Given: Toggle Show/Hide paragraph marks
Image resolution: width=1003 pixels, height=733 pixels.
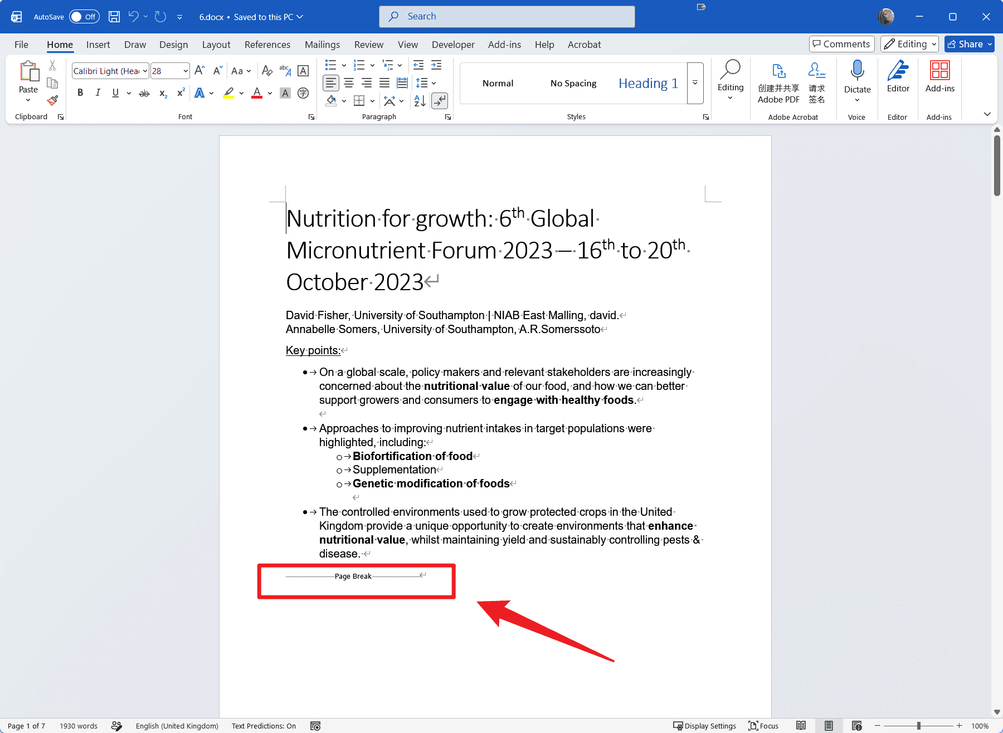Looking at the screenshot, I should click(x=440, y=101).
